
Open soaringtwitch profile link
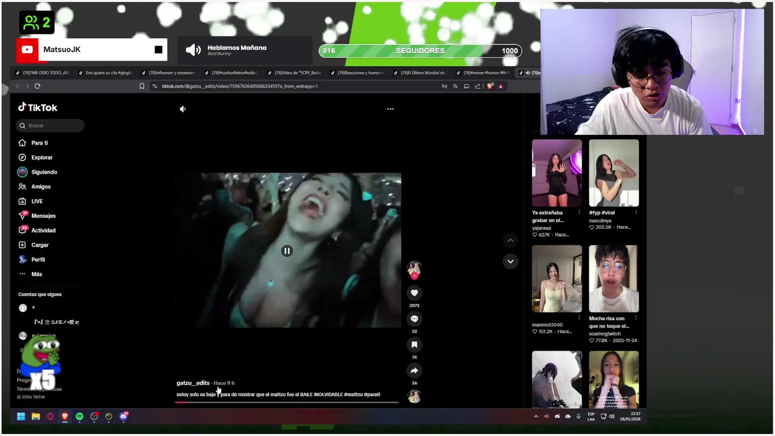pos(604,334)
